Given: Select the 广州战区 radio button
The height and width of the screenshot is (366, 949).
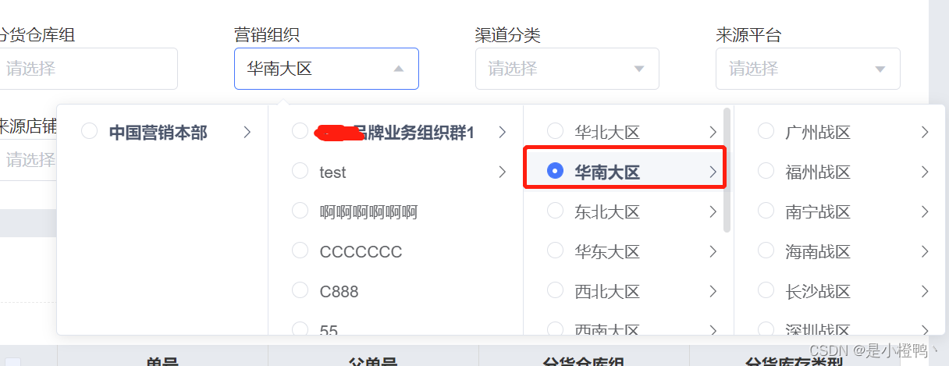Looking at the screenshot, I should pyautogui.click(x=766, y=130).
